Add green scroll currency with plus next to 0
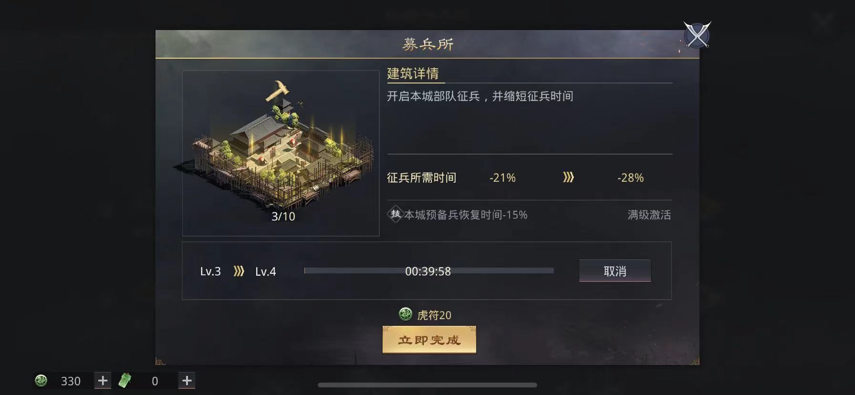The image size is (855, 395). 187,380
